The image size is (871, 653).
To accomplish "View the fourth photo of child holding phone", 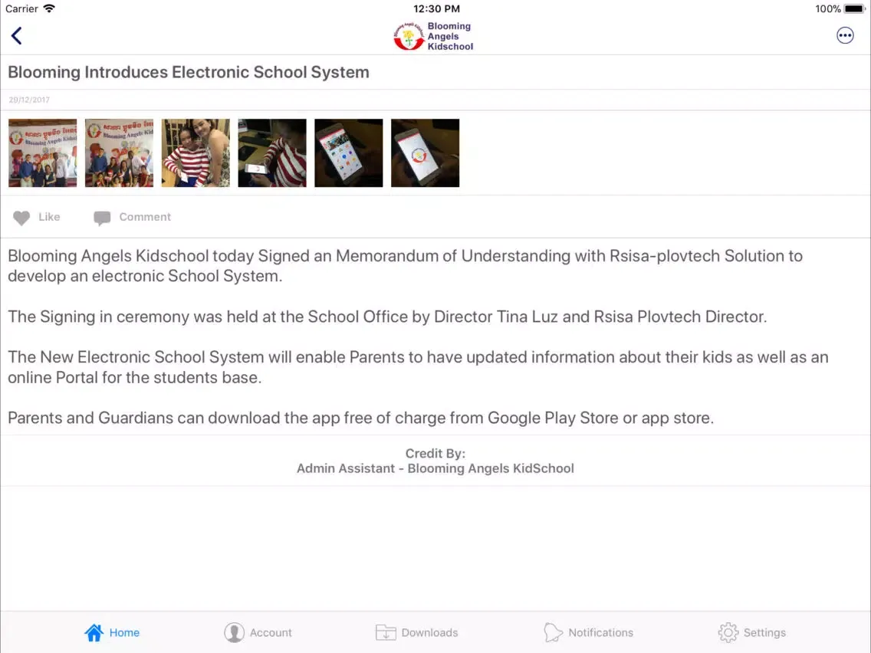I will (x=272, y=153).
